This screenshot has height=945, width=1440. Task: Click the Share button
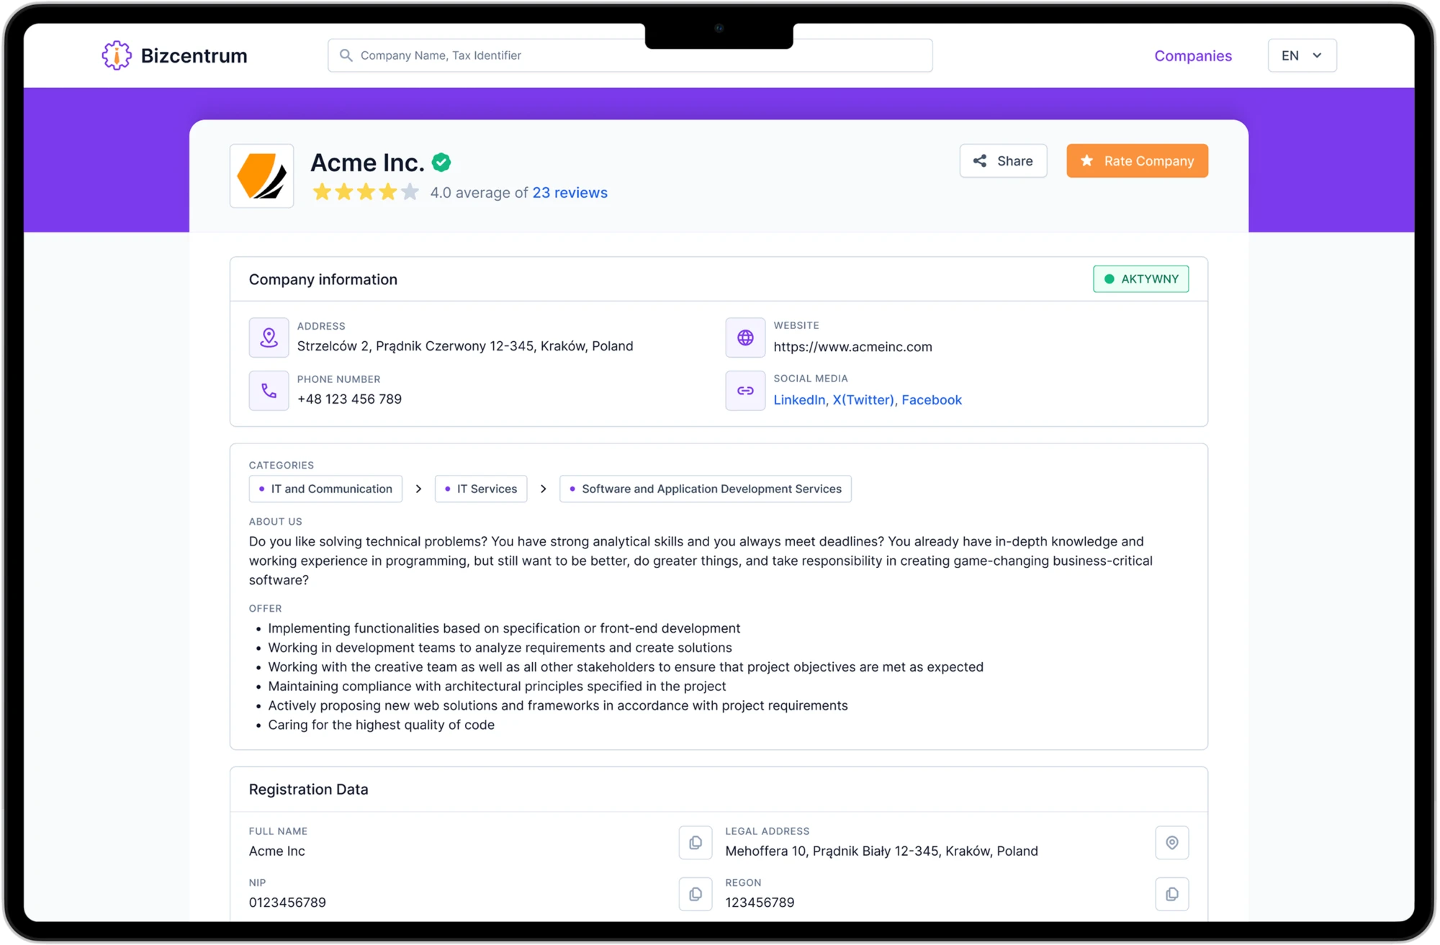tap(1003, 161)
